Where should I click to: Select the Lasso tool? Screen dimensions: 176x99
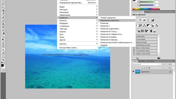point(3,4)
